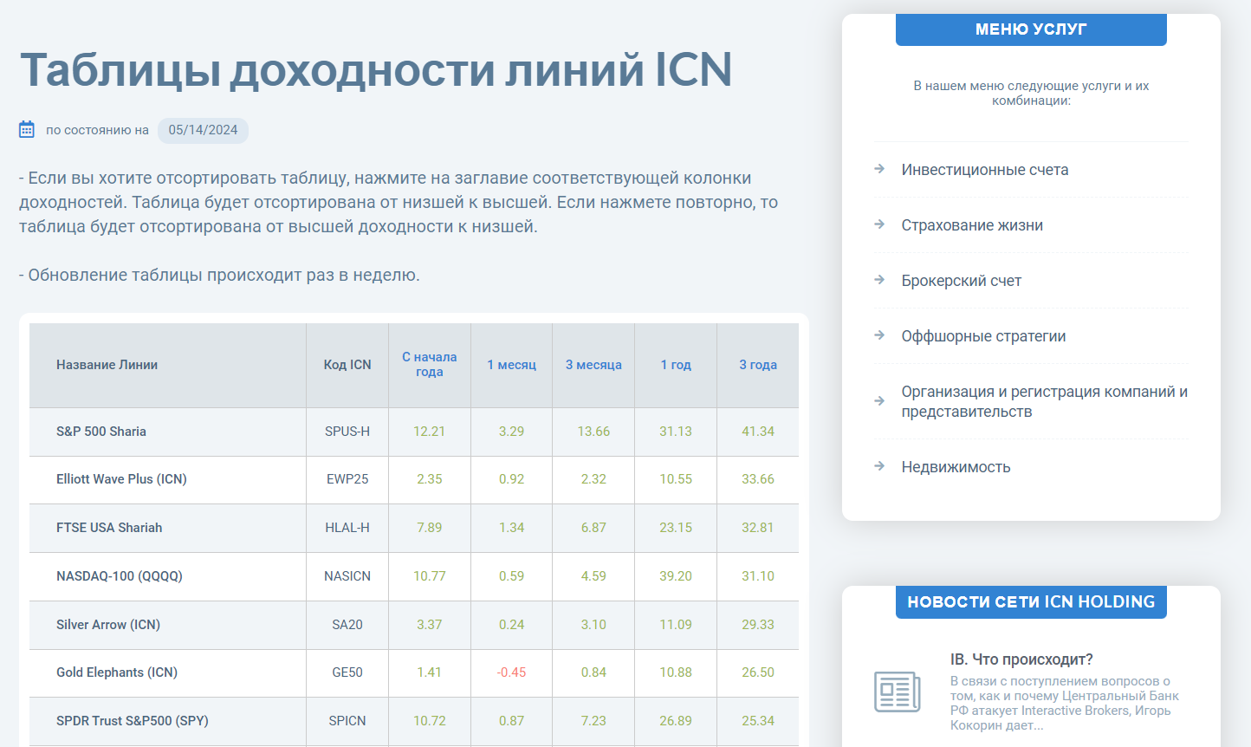
Task: Click the code SPUS-H
Action: (x=347, y=432)
